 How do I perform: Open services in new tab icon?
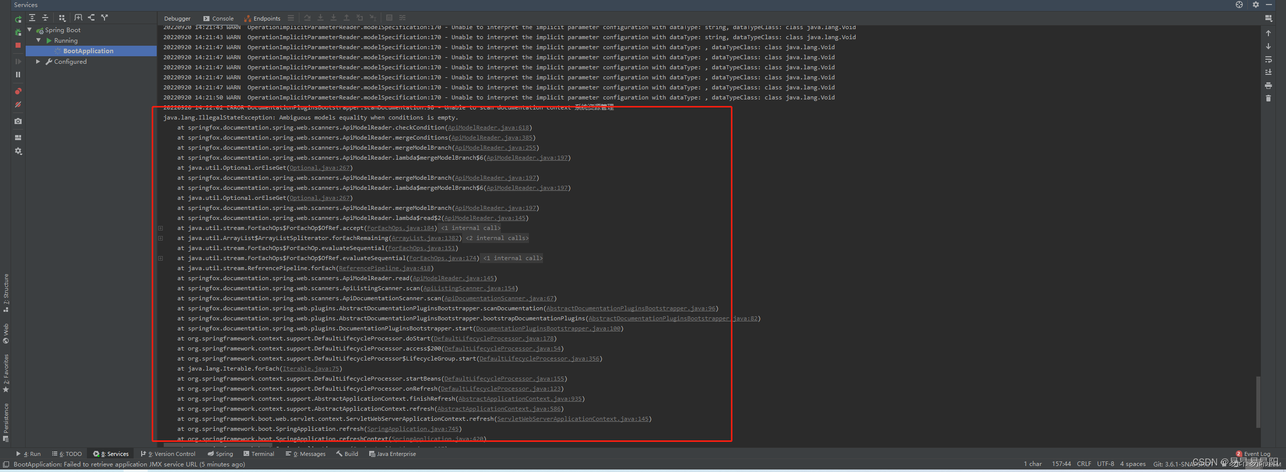[78, 18]
